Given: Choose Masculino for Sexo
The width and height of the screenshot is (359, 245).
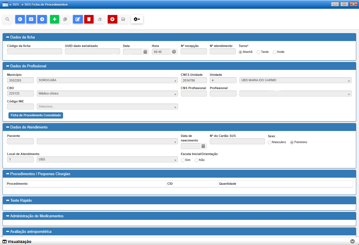Looking at the screenshot, I should pyautogui.click(x=269, y=142).
